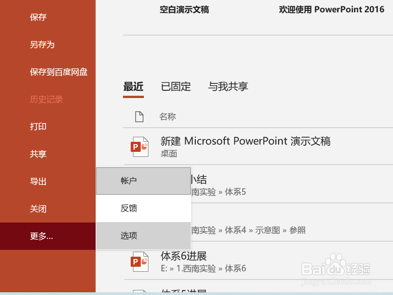Click the 桌面 location under the new presentation
The height and width of the screenshot is (295, 393).
[x=169, y=154]
